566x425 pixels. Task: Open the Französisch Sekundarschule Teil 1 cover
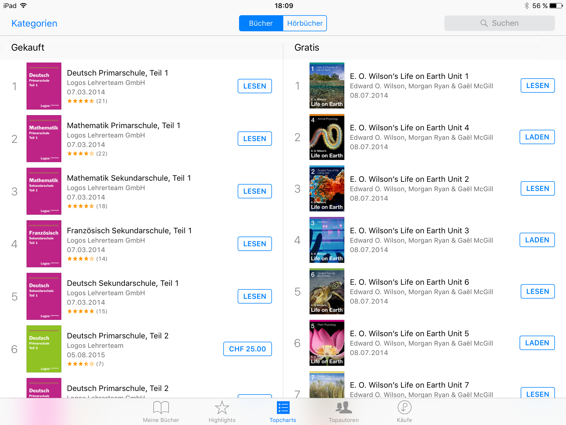pyautogui.click(x=44, y=244)
